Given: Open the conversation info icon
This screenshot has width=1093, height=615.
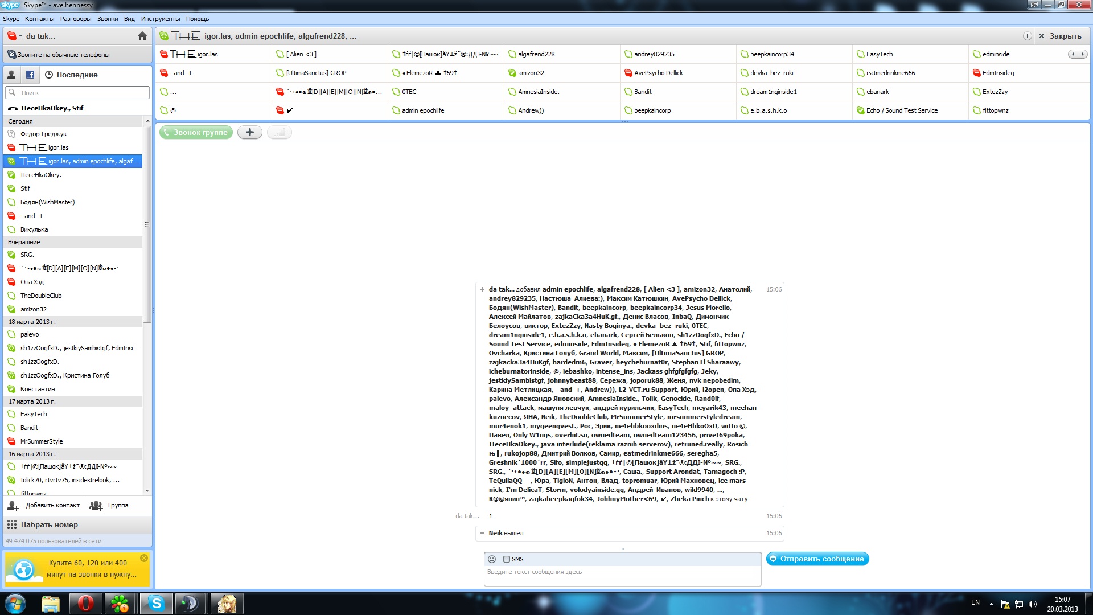Looking at the screenshot, I should coord(1027,36).
